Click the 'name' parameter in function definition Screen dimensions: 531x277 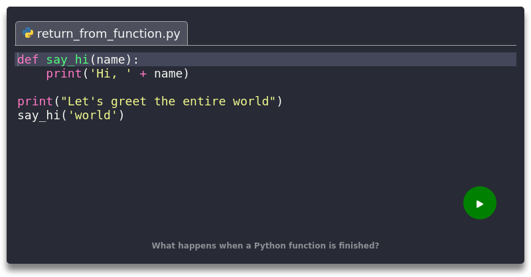pyautogui.click(x=110, y=60)
